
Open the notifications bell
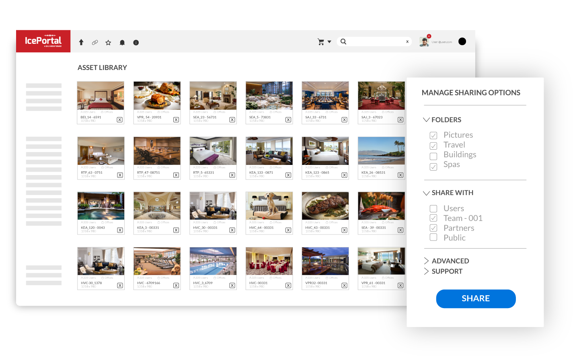coord(122,42)
